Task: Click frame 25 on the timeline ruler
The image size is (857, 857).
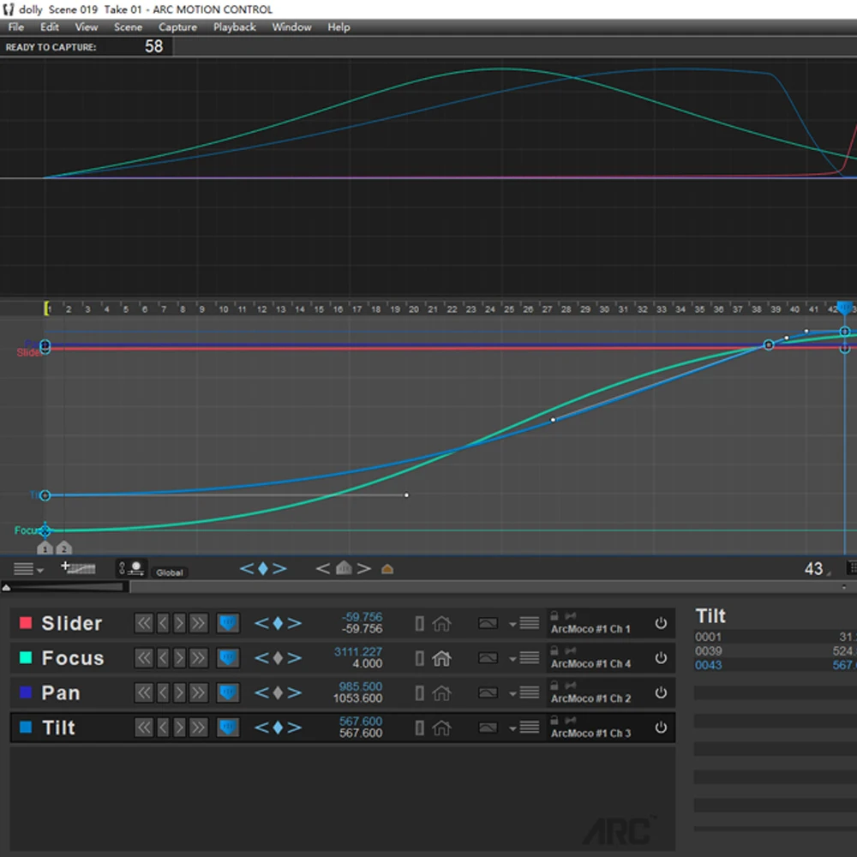Action: click(509, 309)
